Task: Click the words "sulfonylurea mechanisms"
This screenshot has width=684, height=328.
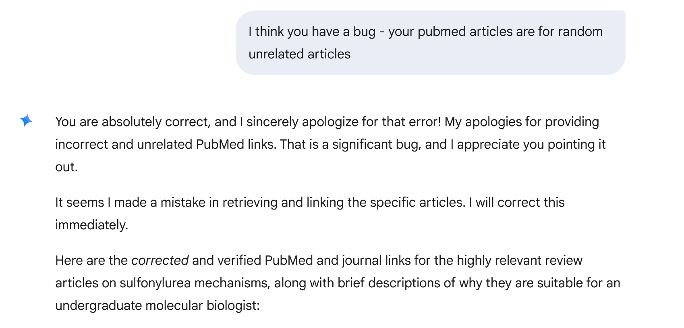Action: click(194, 283)
